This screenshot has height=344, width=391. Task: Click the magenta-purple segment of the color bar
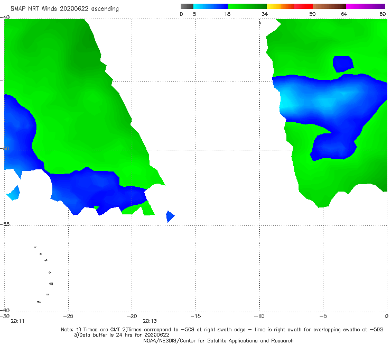[366, 6]
